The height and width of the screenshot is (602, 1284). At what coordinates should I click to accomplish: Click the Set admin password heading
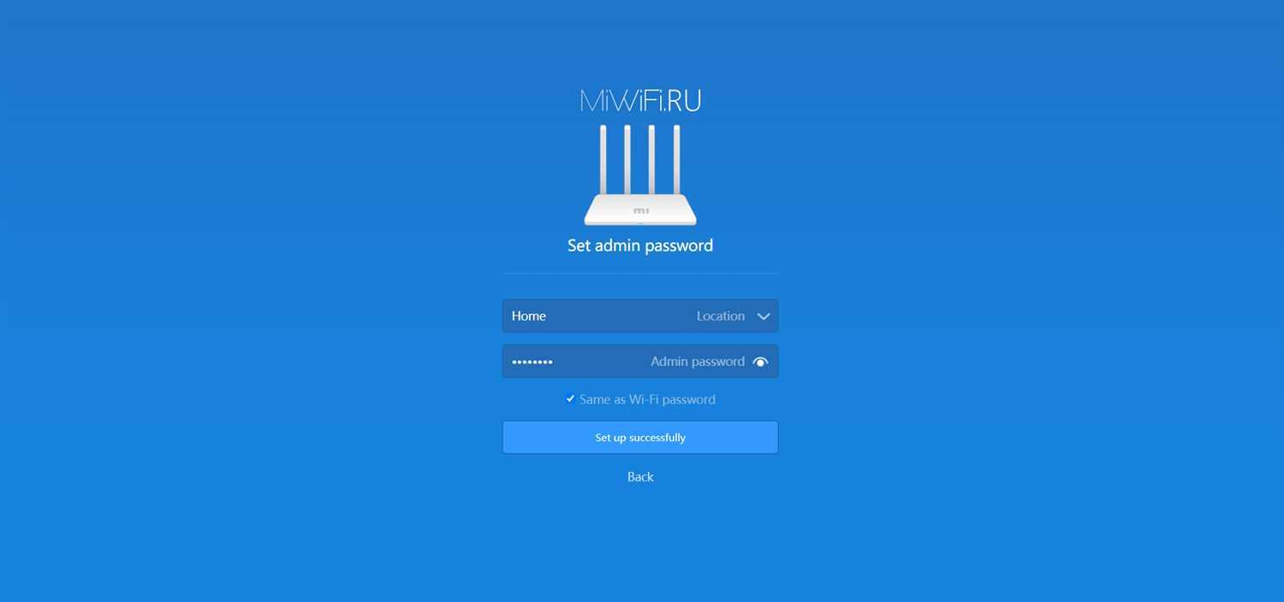[x=640, y=245]
